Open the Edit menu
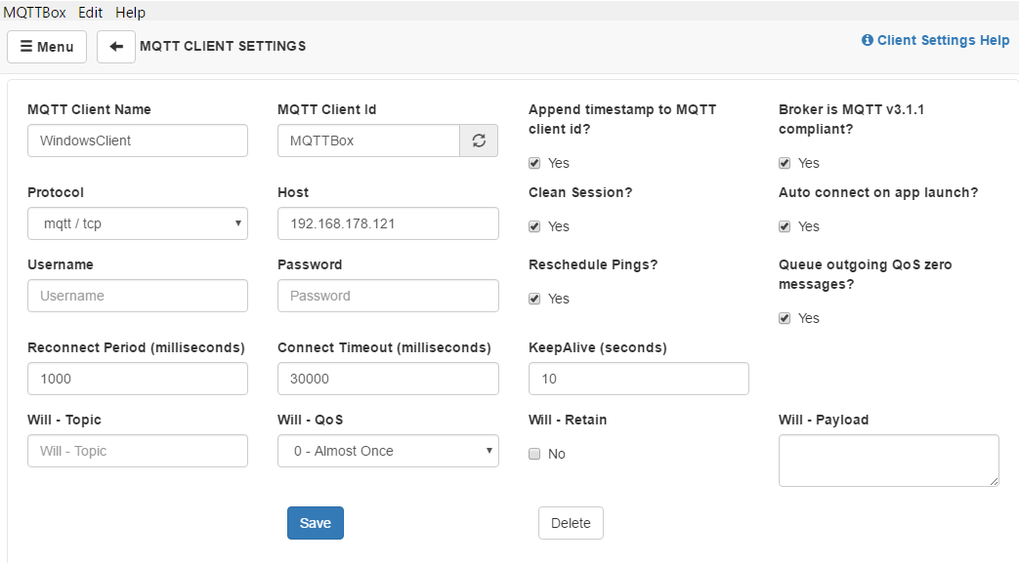 pos(90,13)
